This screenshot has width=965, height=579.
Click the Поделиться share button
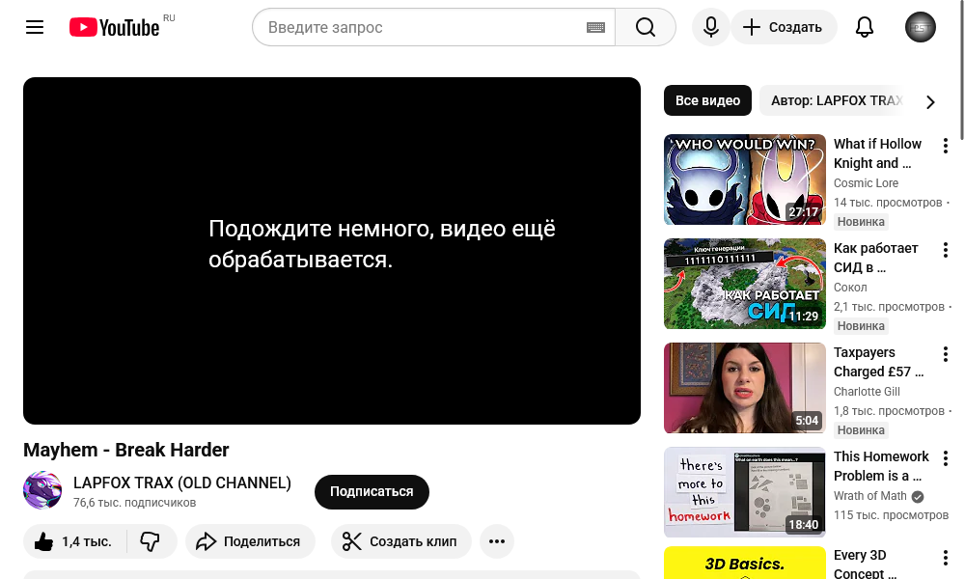click(250, 541)
